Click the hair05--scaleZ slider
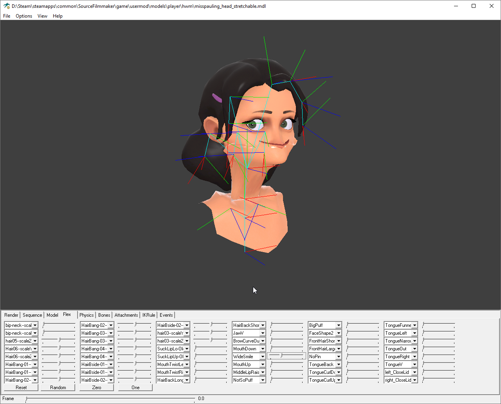 59,341
